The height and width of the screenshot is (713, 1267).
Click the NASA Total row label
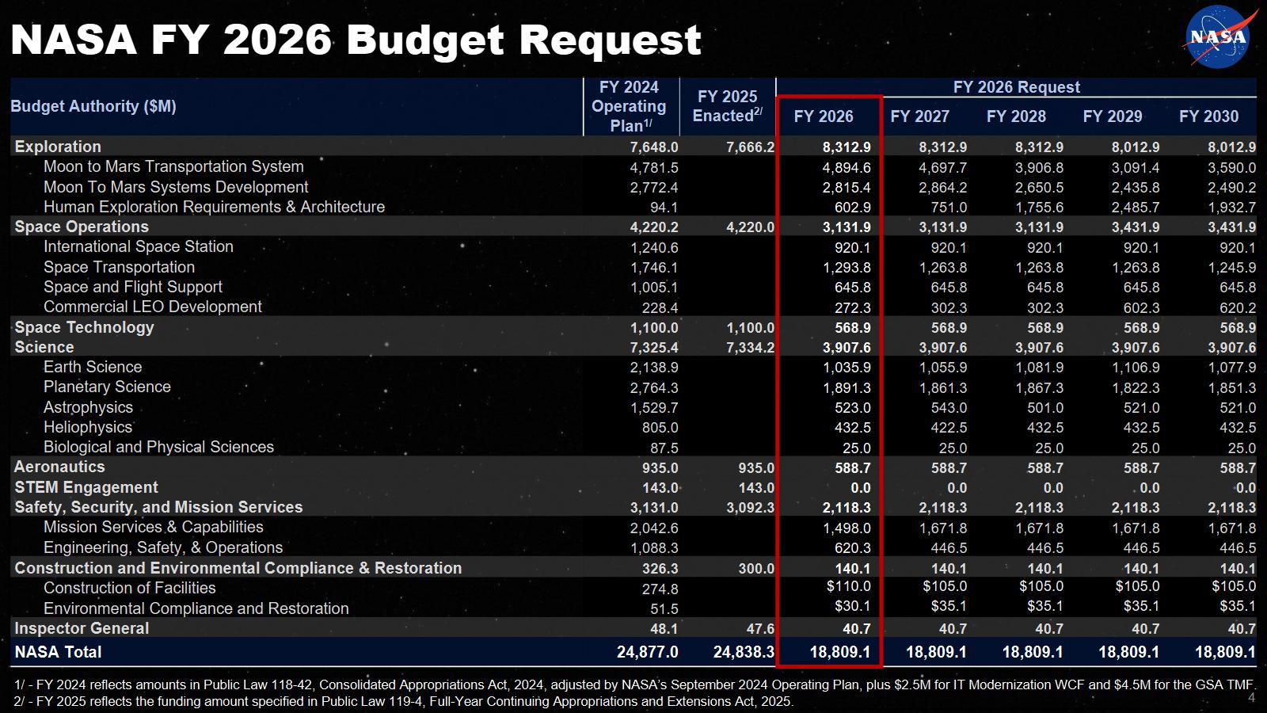(59, 652)
